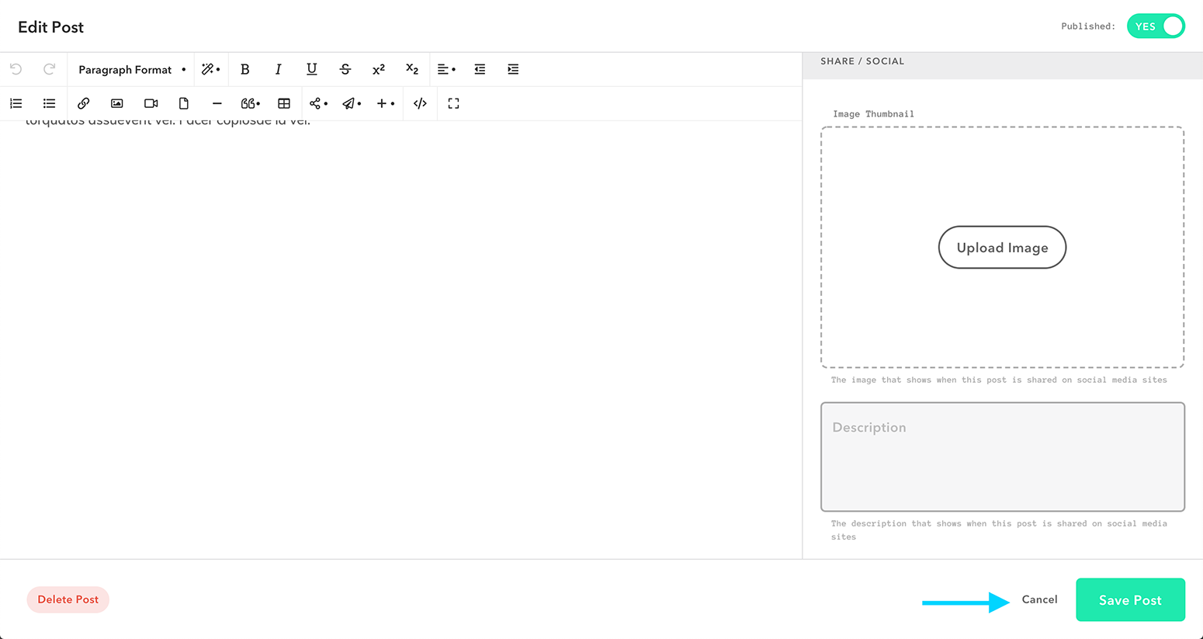Insert an image into the post

(x=116, y=103)
